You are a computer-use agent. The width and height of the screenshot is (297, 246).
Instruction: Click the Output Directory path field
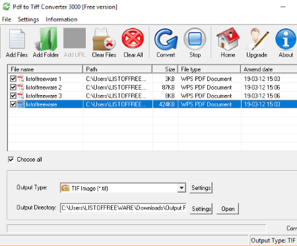(x=123, y=208)
